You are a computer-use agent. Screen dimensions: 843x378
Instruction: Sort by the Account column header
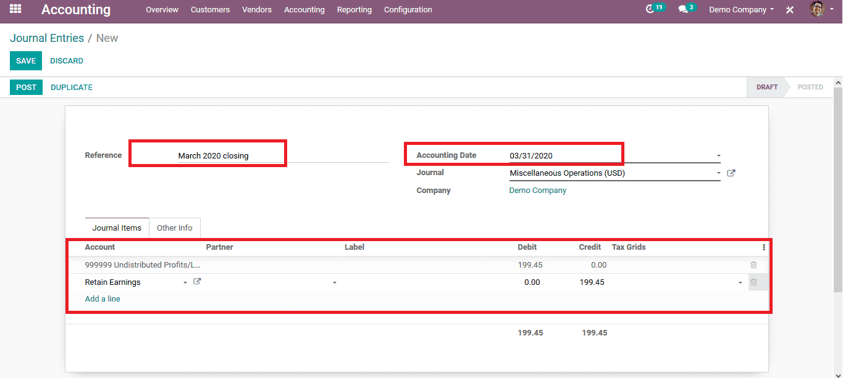[100, 247]
